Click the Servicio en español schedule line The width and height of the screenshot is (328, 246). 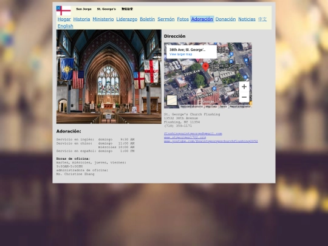pos(95,151)
